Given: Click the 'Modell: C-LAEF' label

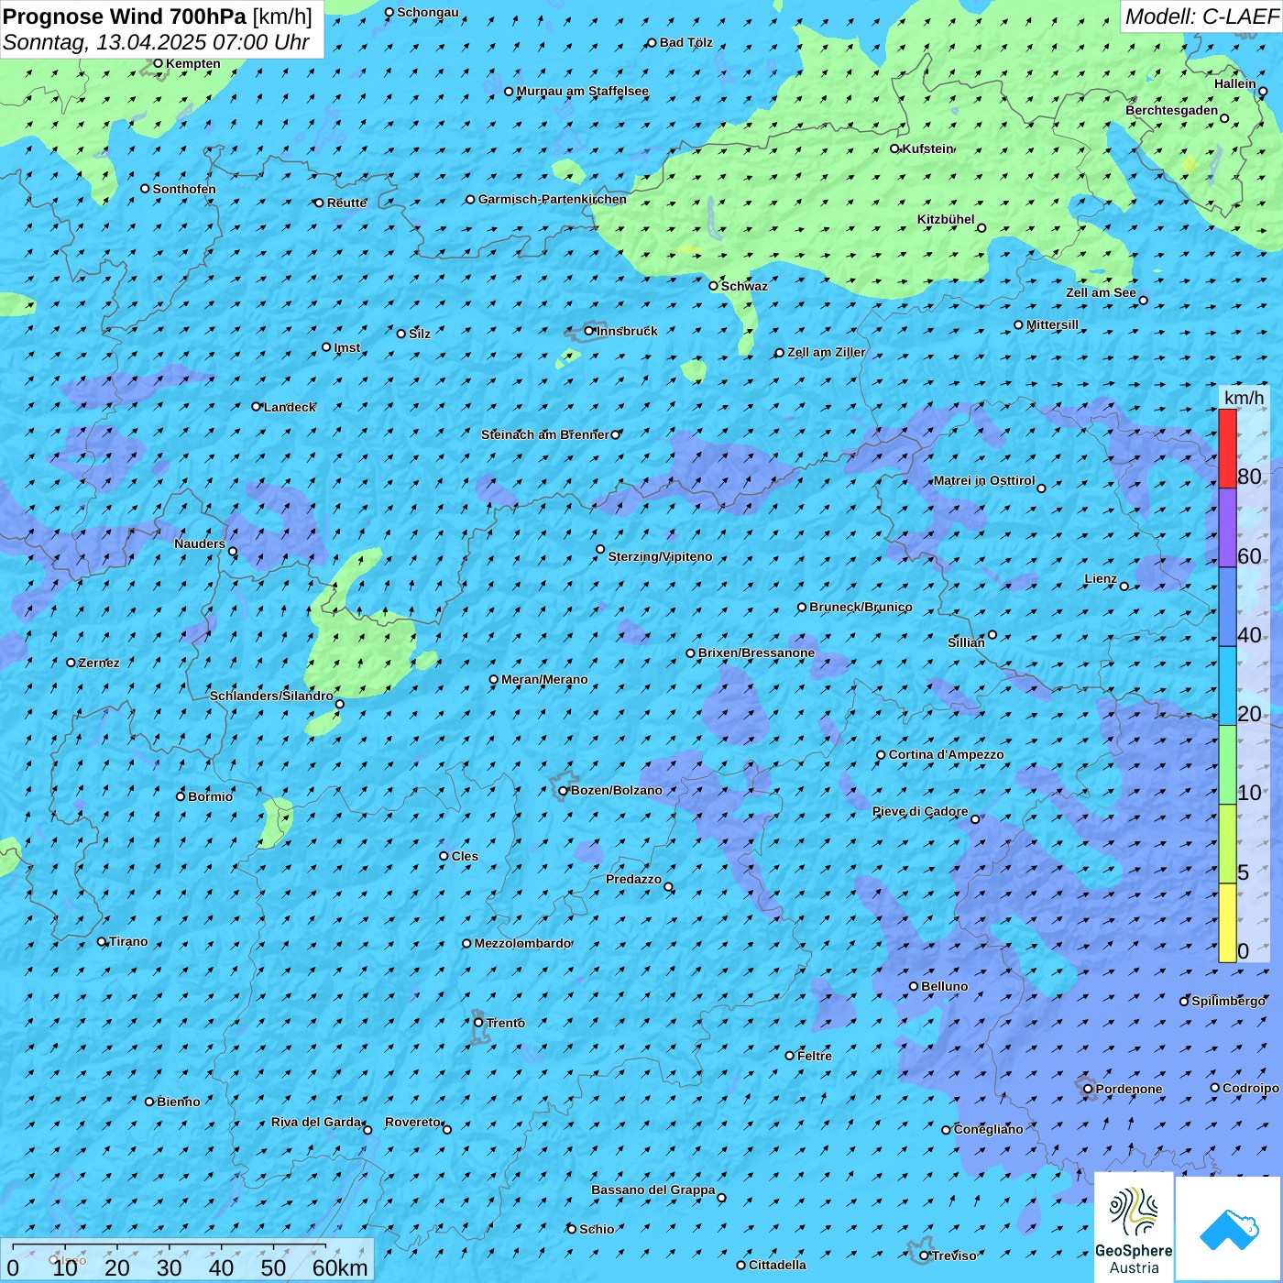Looking at the screenshot, I should tap(1201, 16).
